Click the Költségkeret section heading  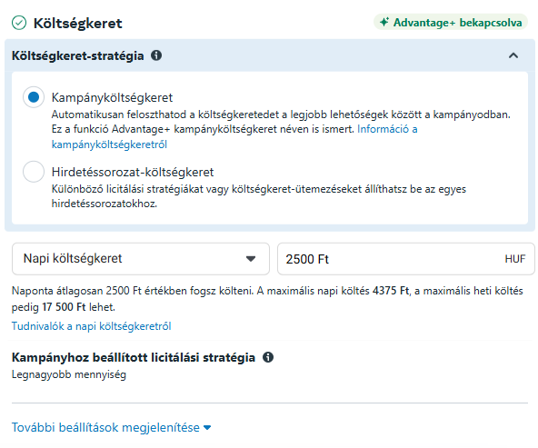click(x=77, y=24)
